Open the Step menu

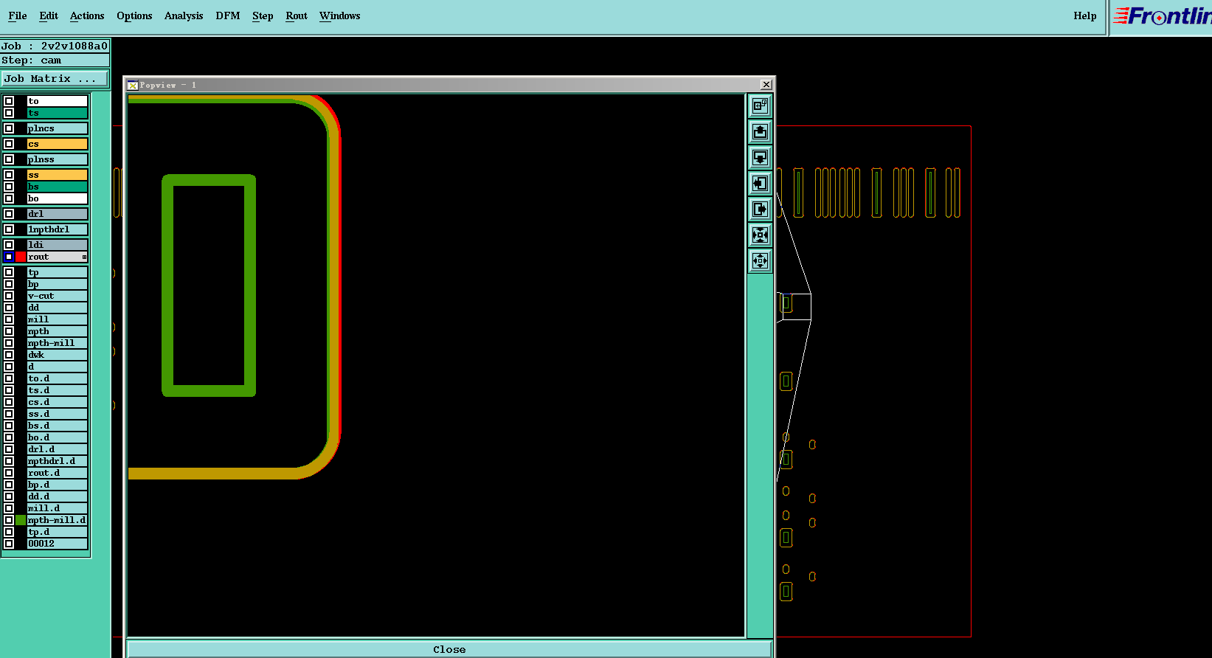tap(263, 15)
